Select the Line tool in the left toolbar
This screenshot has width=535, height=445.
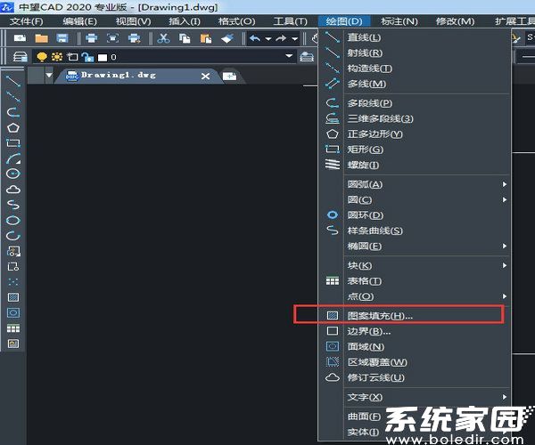(13, 81)
